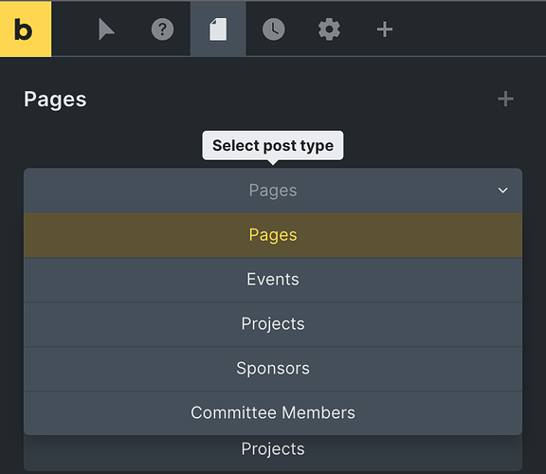Select the pointer arrow tool icon
The image size is (546, 474).
click(x=106, y=29)
